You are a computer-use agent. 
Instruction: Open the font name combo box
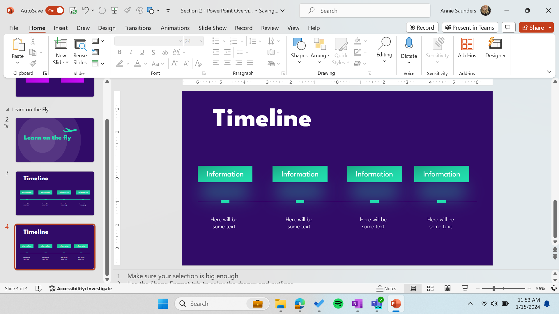pyautogui.click(x=148, y=41)
